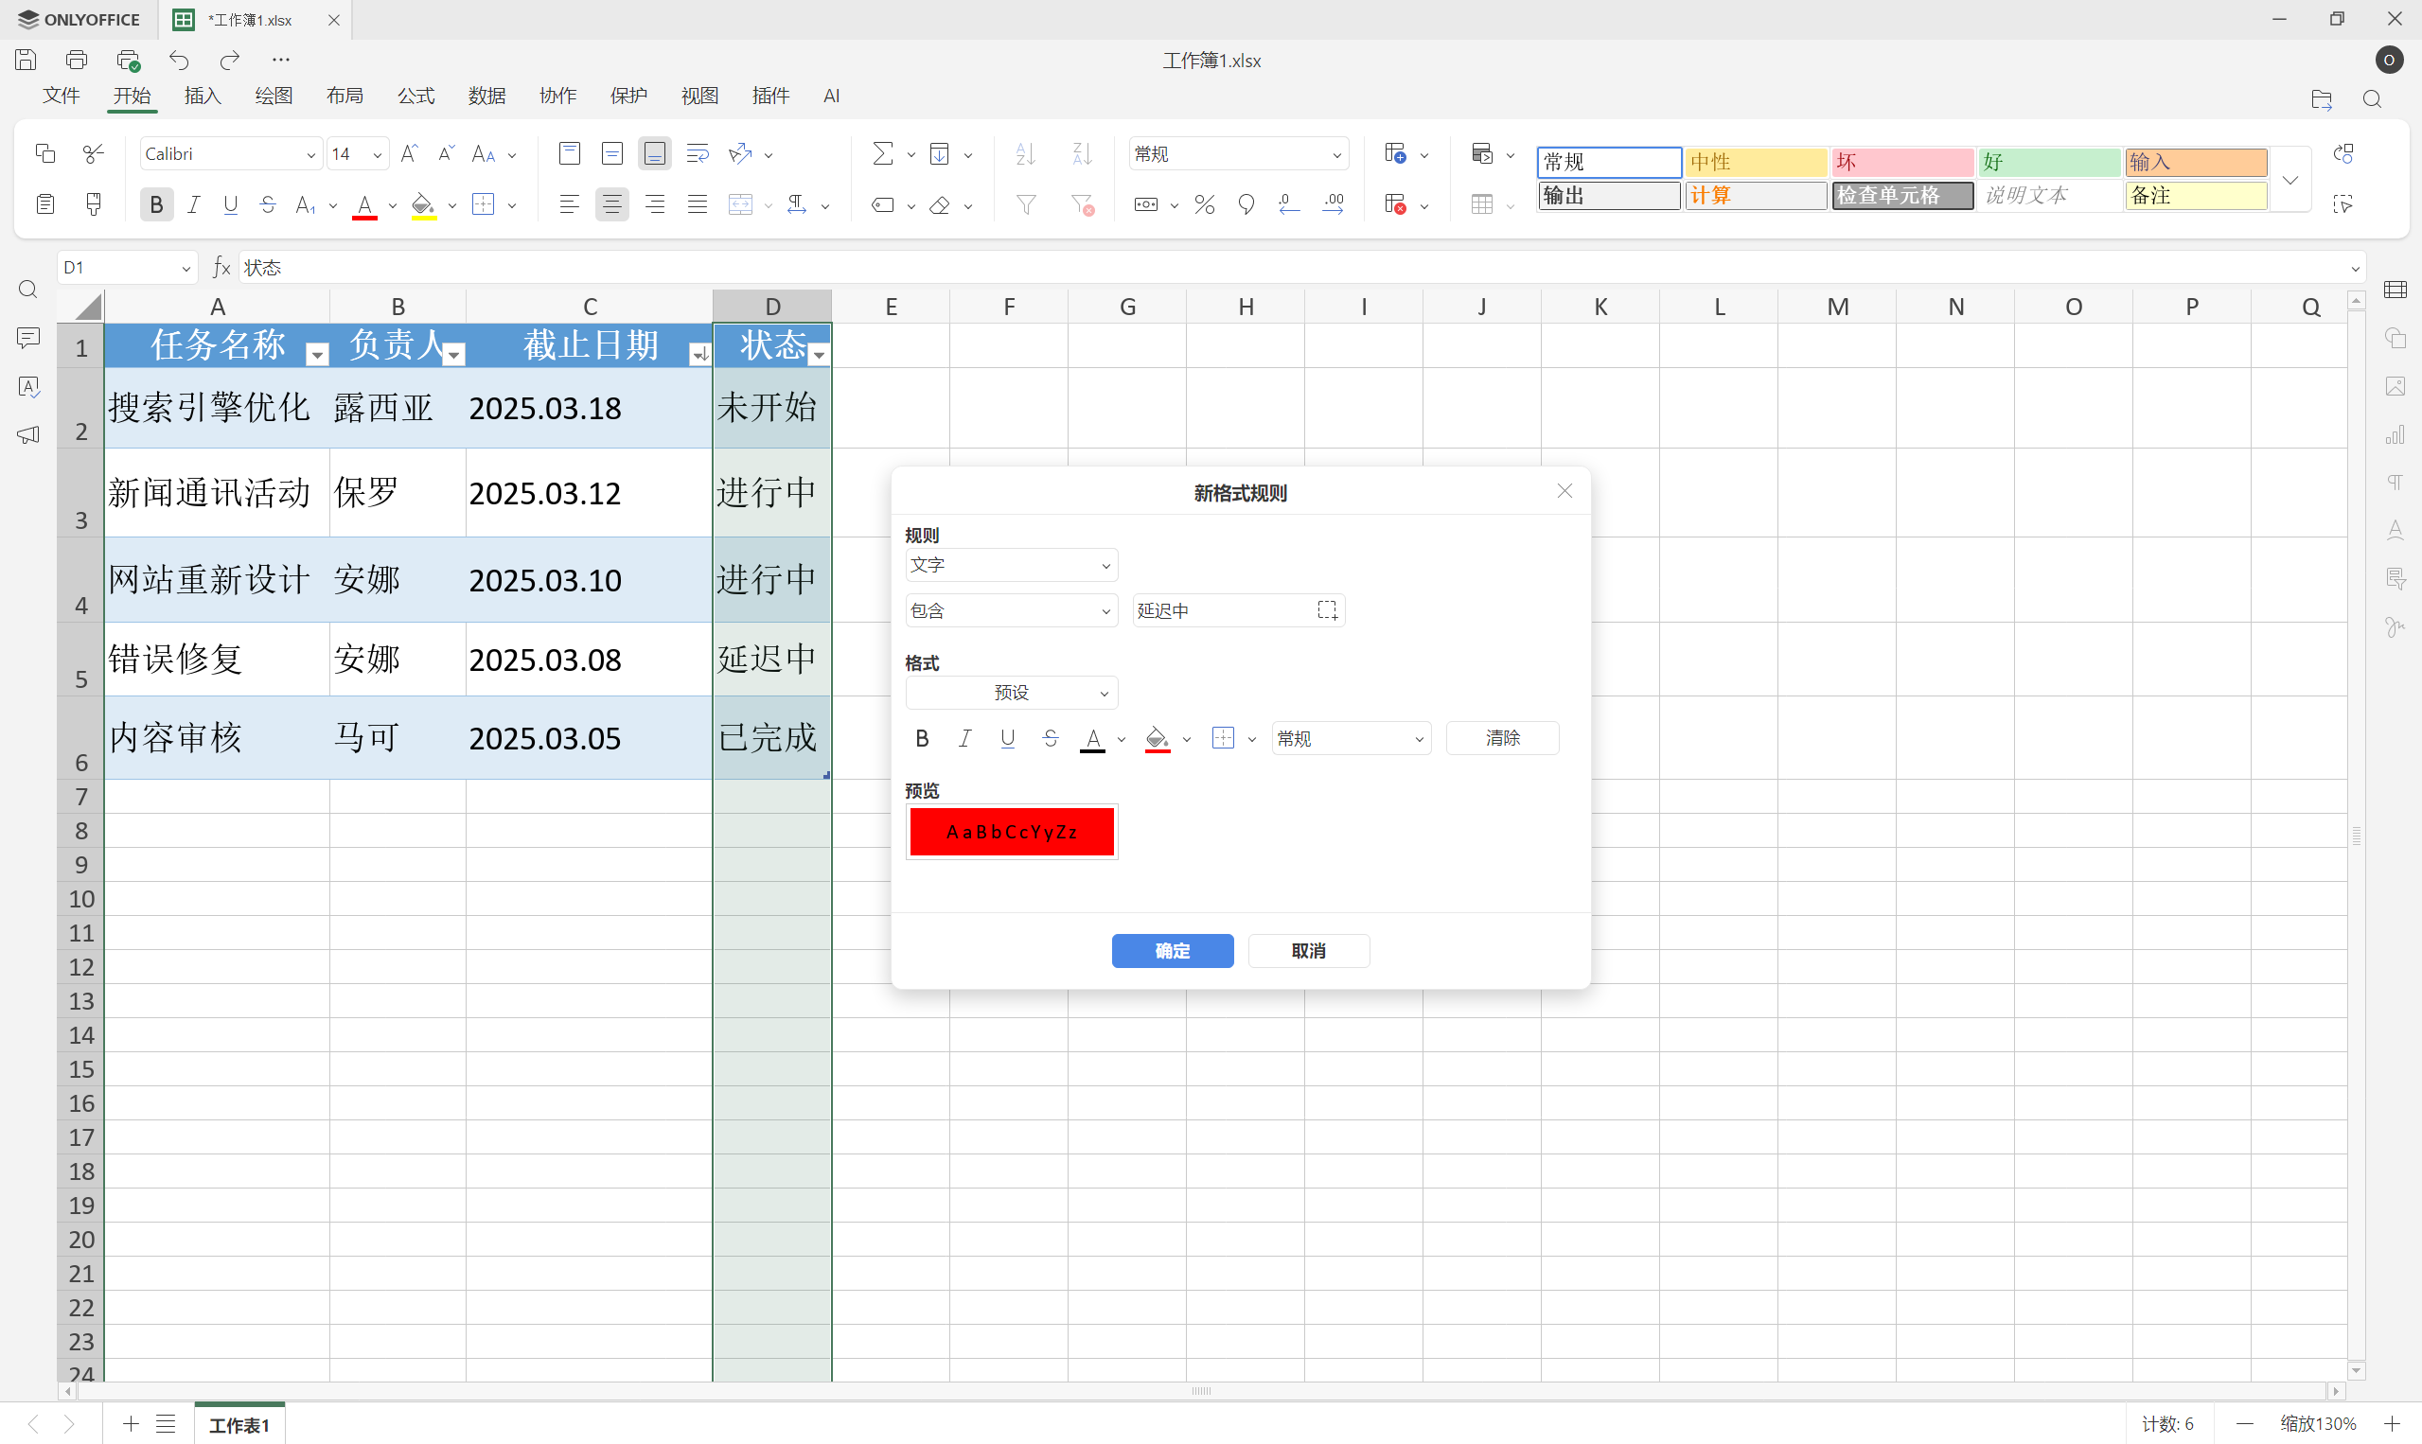This screenshot has height=1444, width=2422.
Task: Open Shape settings in the right sidebar
Action: tap(2395, 338)
